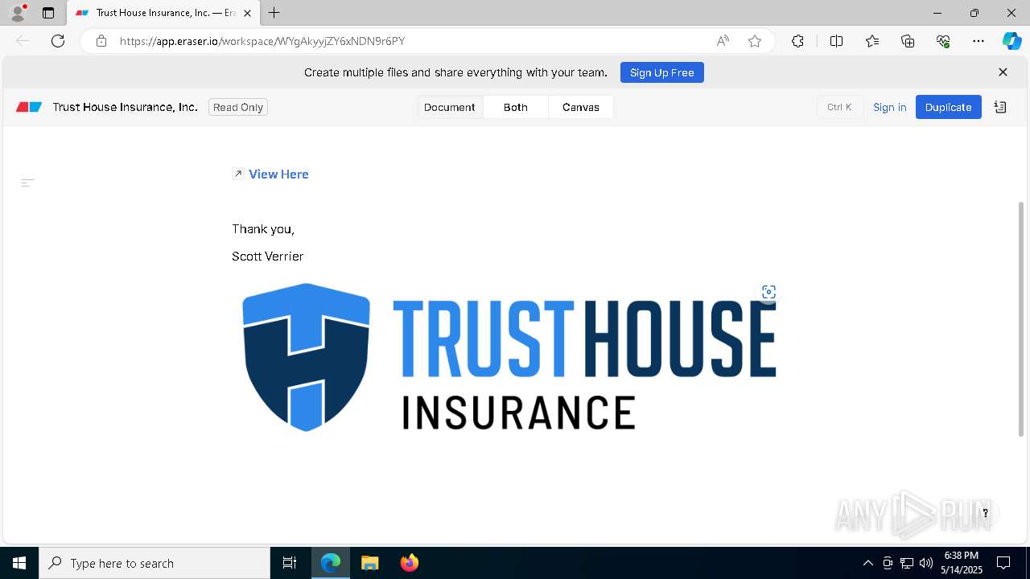1030x579 pixels.
Task: Open the document outline icon
Action: click(27, 183)
